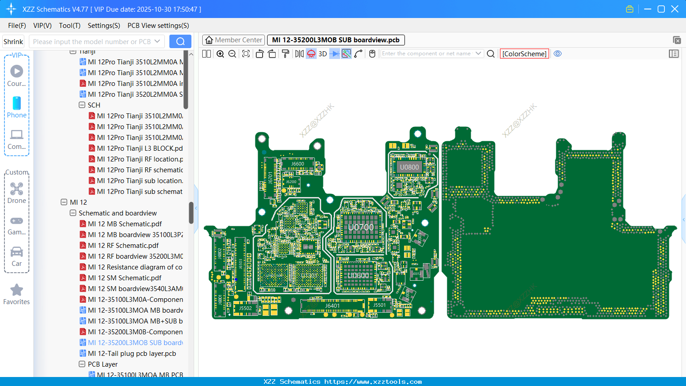This screenshot has width=686, height=386.
Task: Toggle component visibility with the eye icon
Action: (x=558, y=54)
